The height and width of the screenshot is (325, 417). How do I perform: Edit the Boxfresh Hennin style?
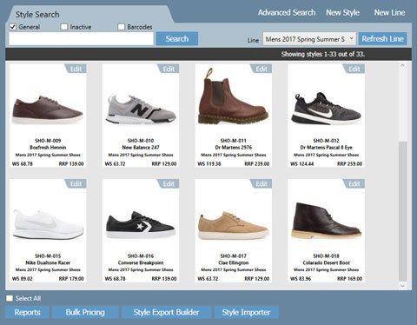pos(76,69)
